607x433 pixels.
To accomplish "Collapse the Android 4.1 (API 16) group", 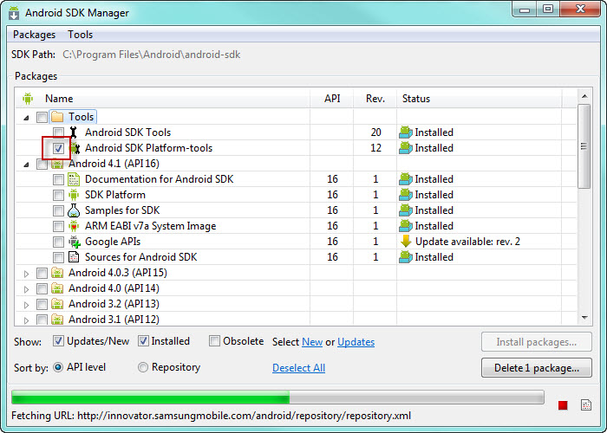I will coord(26,165).
